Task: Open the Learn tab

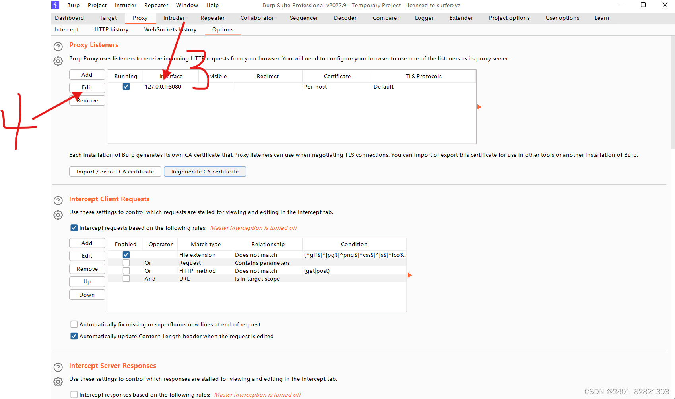Action: (x=602, y=18)
